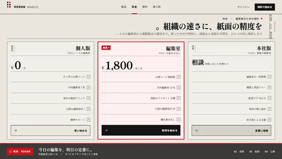Screen dimensions: 282x159
Task: Toggle the 編集室の一括管理 checkbox
Action: click(269, 77)
